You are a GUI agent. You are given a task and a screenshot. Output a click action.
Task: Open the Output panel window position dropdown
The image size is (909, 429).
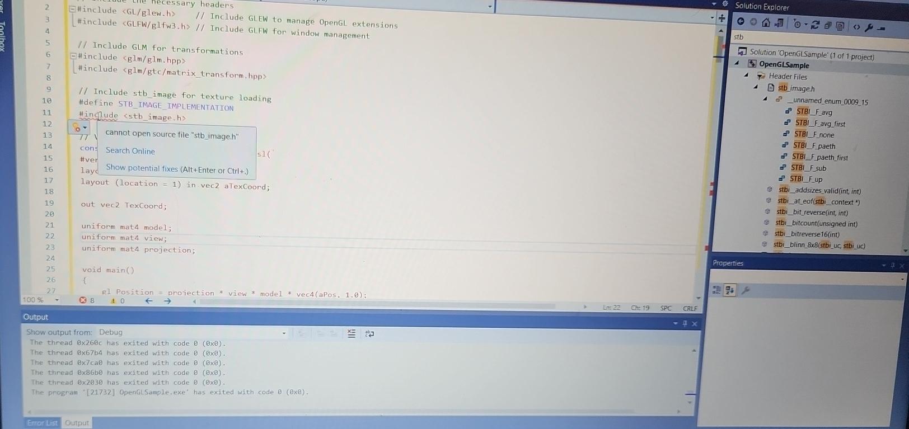click(x=675, y=323)
